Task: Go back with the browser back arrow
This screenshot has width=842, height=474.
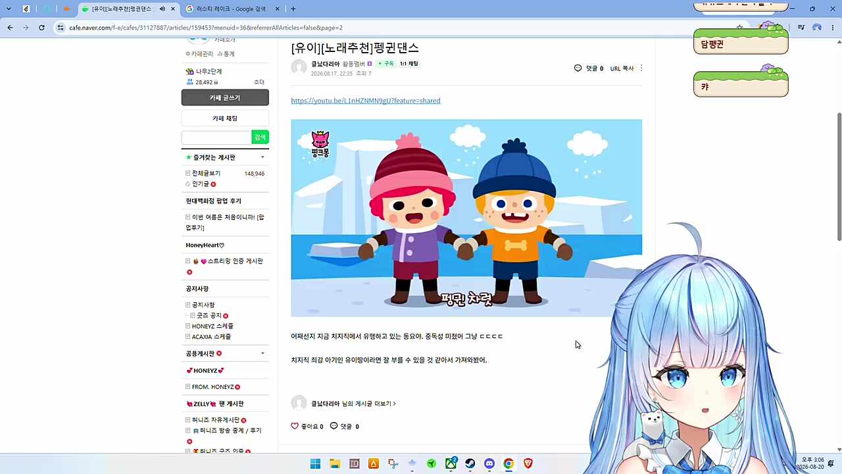Action: [10, 28]
